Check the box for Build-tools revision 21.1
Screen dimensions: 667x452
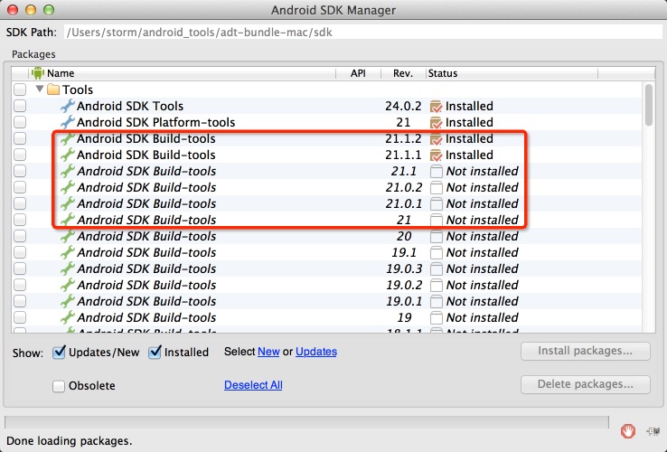(x=20, y=172)
